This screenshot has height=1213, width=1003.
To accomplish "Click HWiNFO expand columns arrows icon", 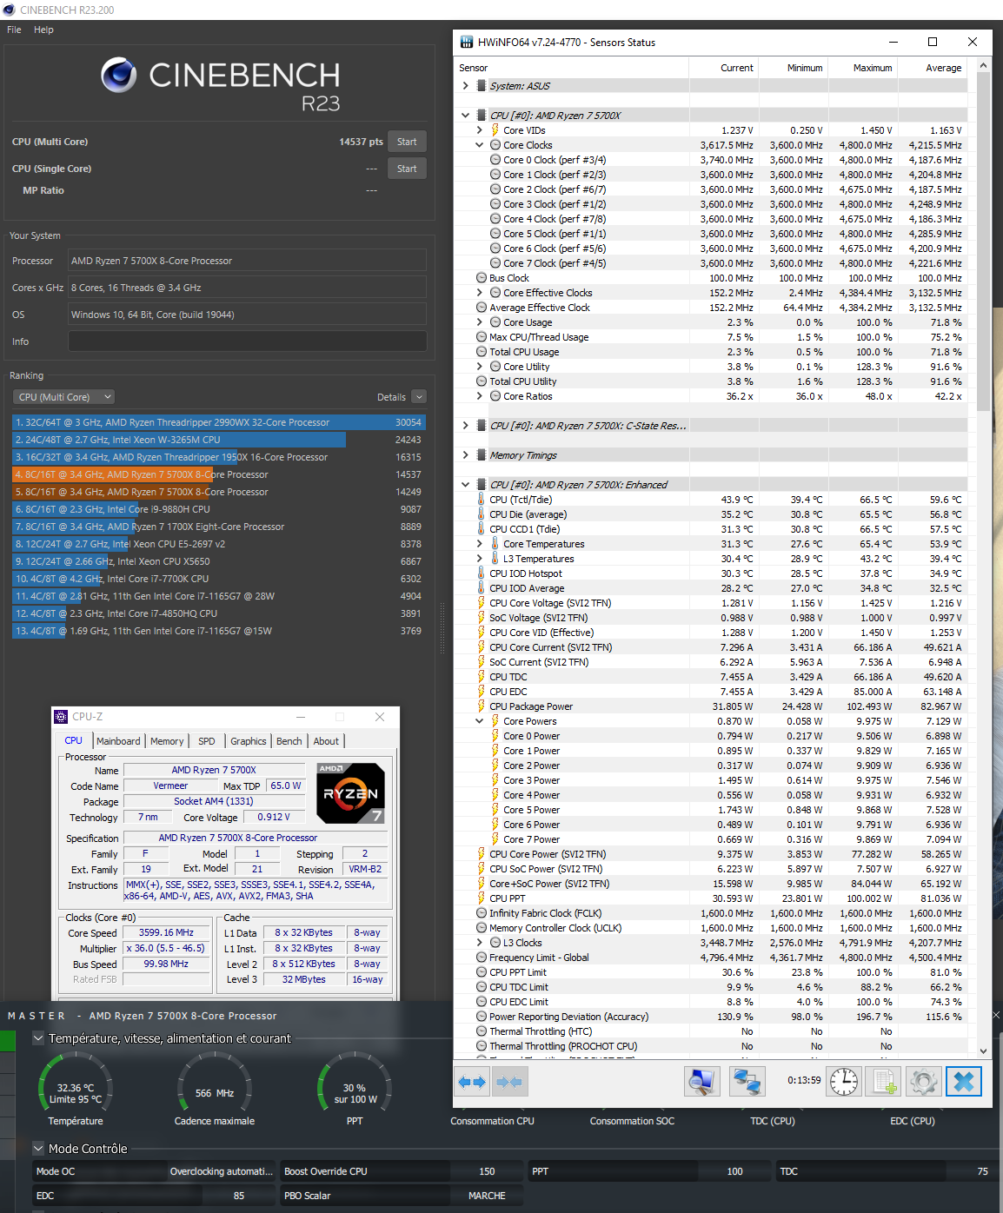I will tap(472, 1082).
